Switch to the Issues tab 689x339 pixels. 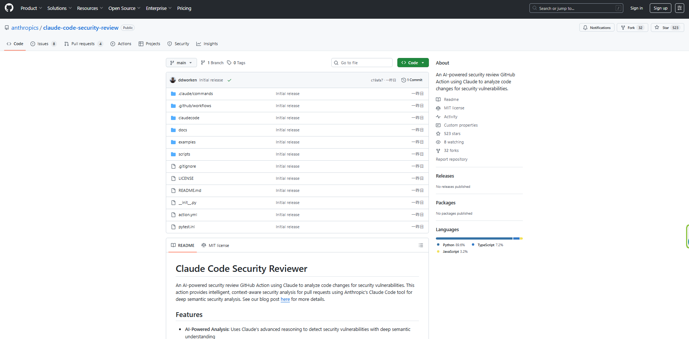(x=43, y=43)
